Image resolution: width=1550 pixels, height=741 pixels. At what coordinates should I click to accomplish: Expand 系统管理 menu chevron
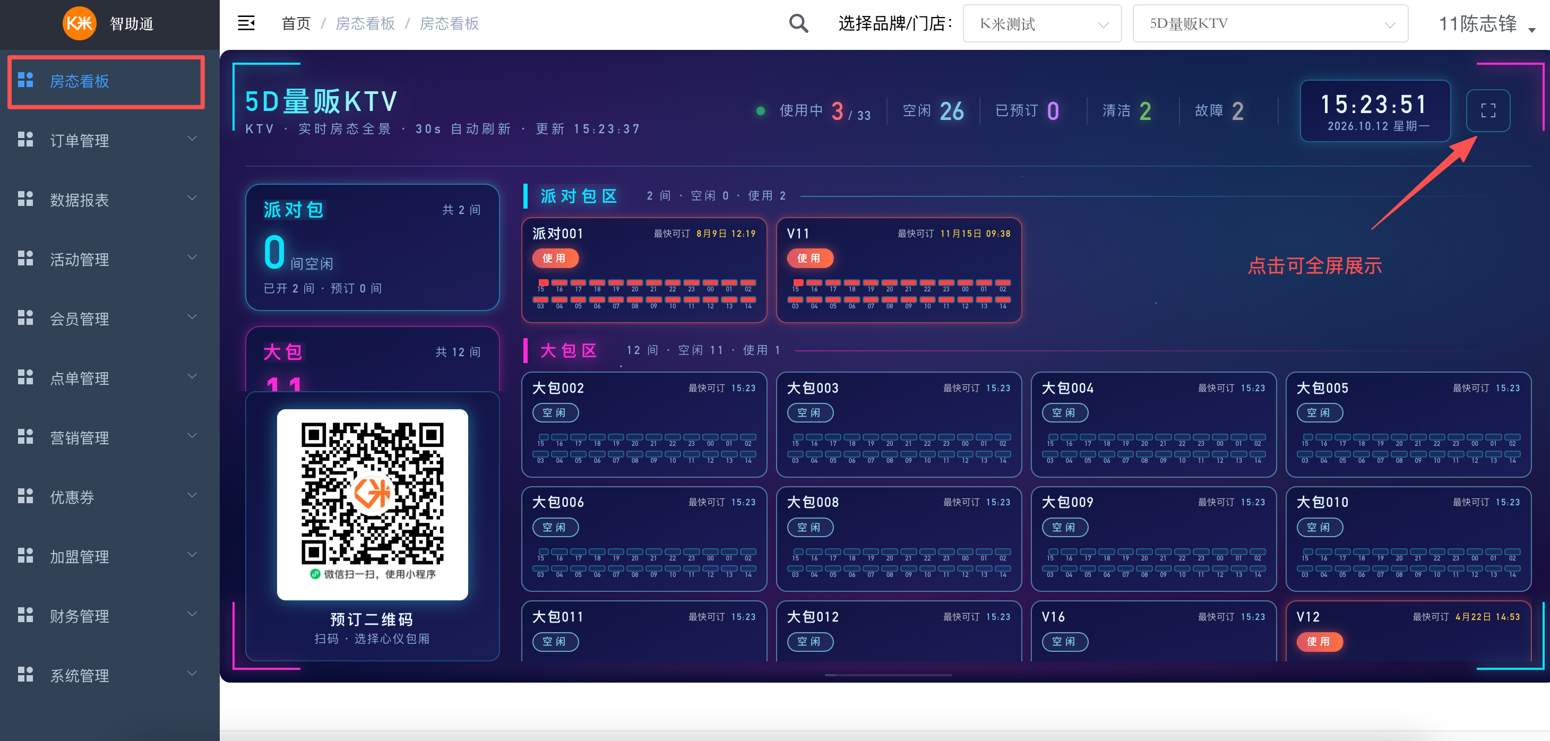pos(192,674)
